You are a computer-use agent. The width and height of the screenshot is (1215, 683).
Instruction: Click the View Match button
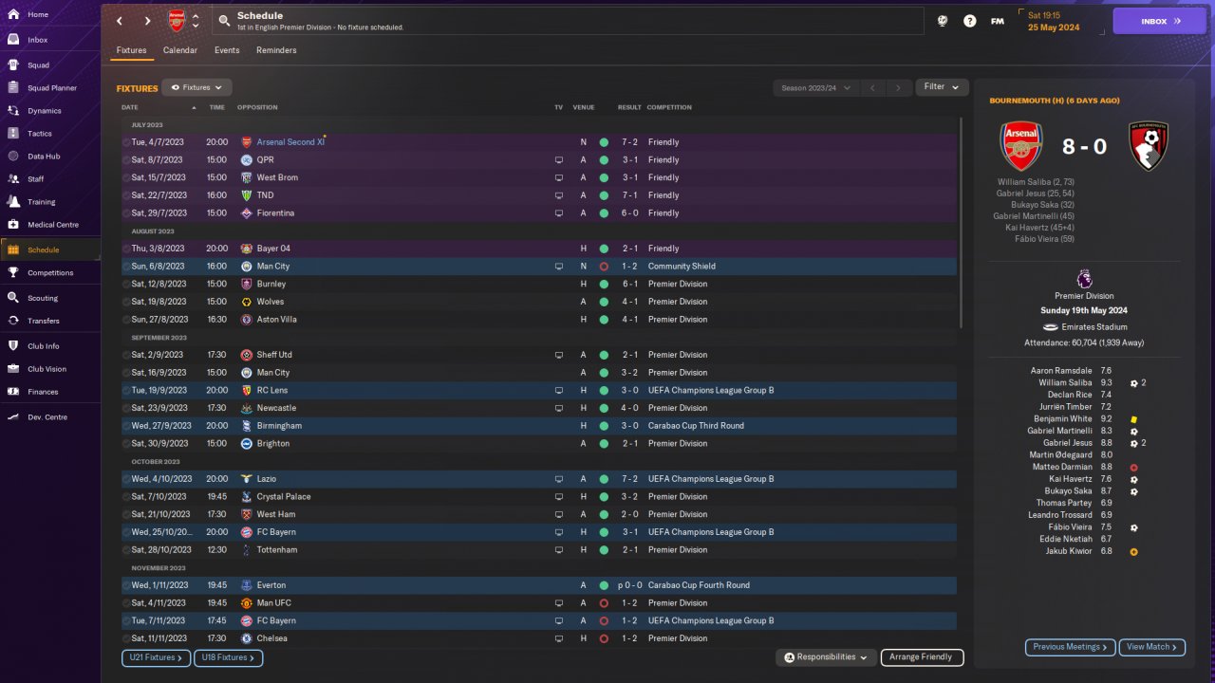click(1152, 647)
